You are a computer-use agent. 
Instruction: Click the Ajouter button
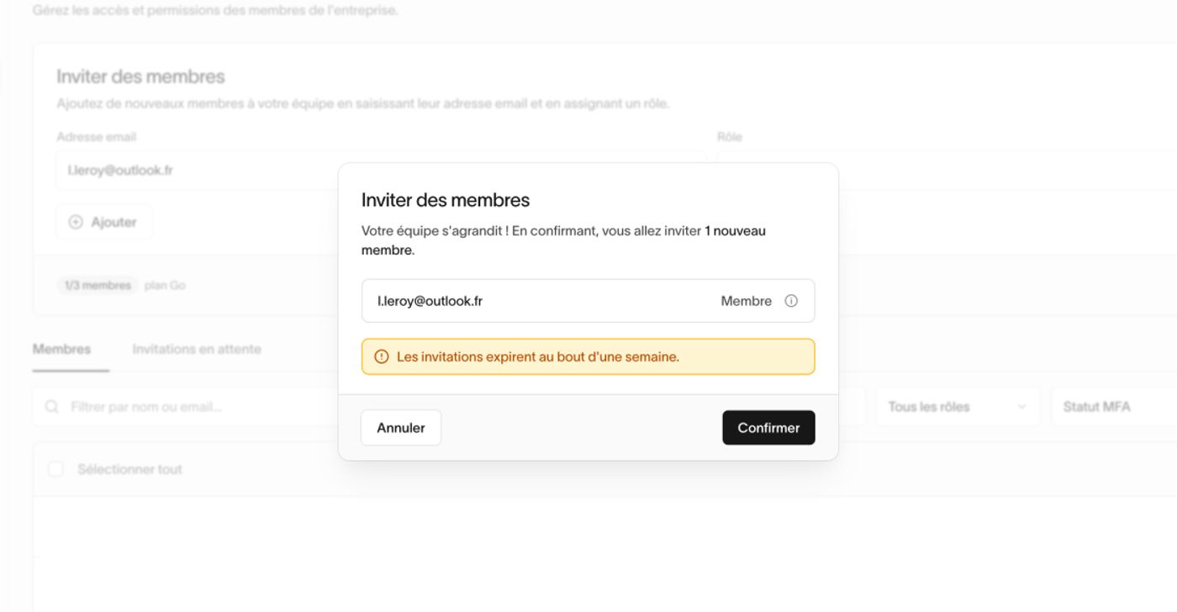104,222
